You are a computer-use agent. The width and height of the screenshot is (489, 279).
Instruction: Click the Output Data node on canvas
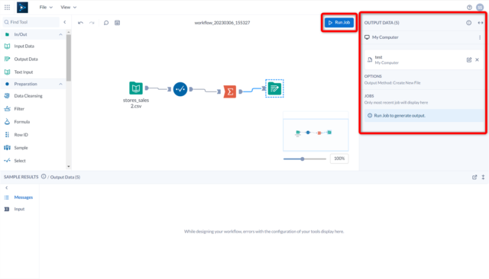tap(274, 88)
